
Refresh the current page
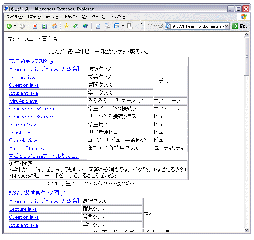pos(44,26)
